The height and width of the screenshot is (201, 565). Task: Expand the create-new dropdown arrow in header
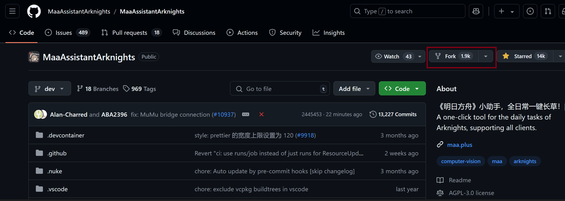[512, 12]
